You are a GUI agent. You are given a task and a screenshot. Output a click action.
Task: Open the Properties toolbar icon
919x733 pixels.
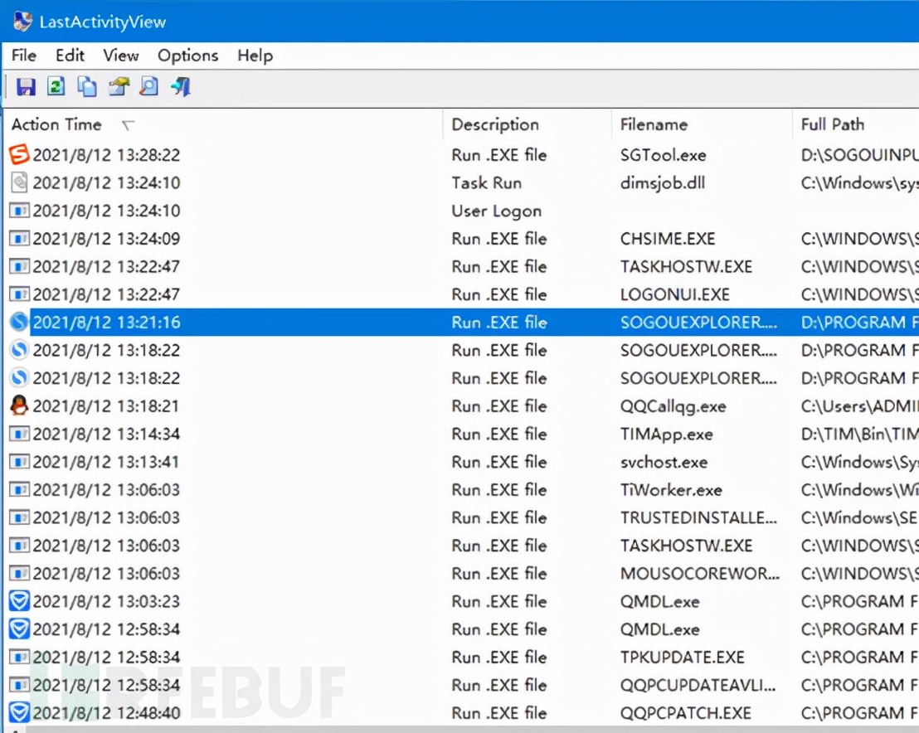pyautogui.click(x=119, y=87)
